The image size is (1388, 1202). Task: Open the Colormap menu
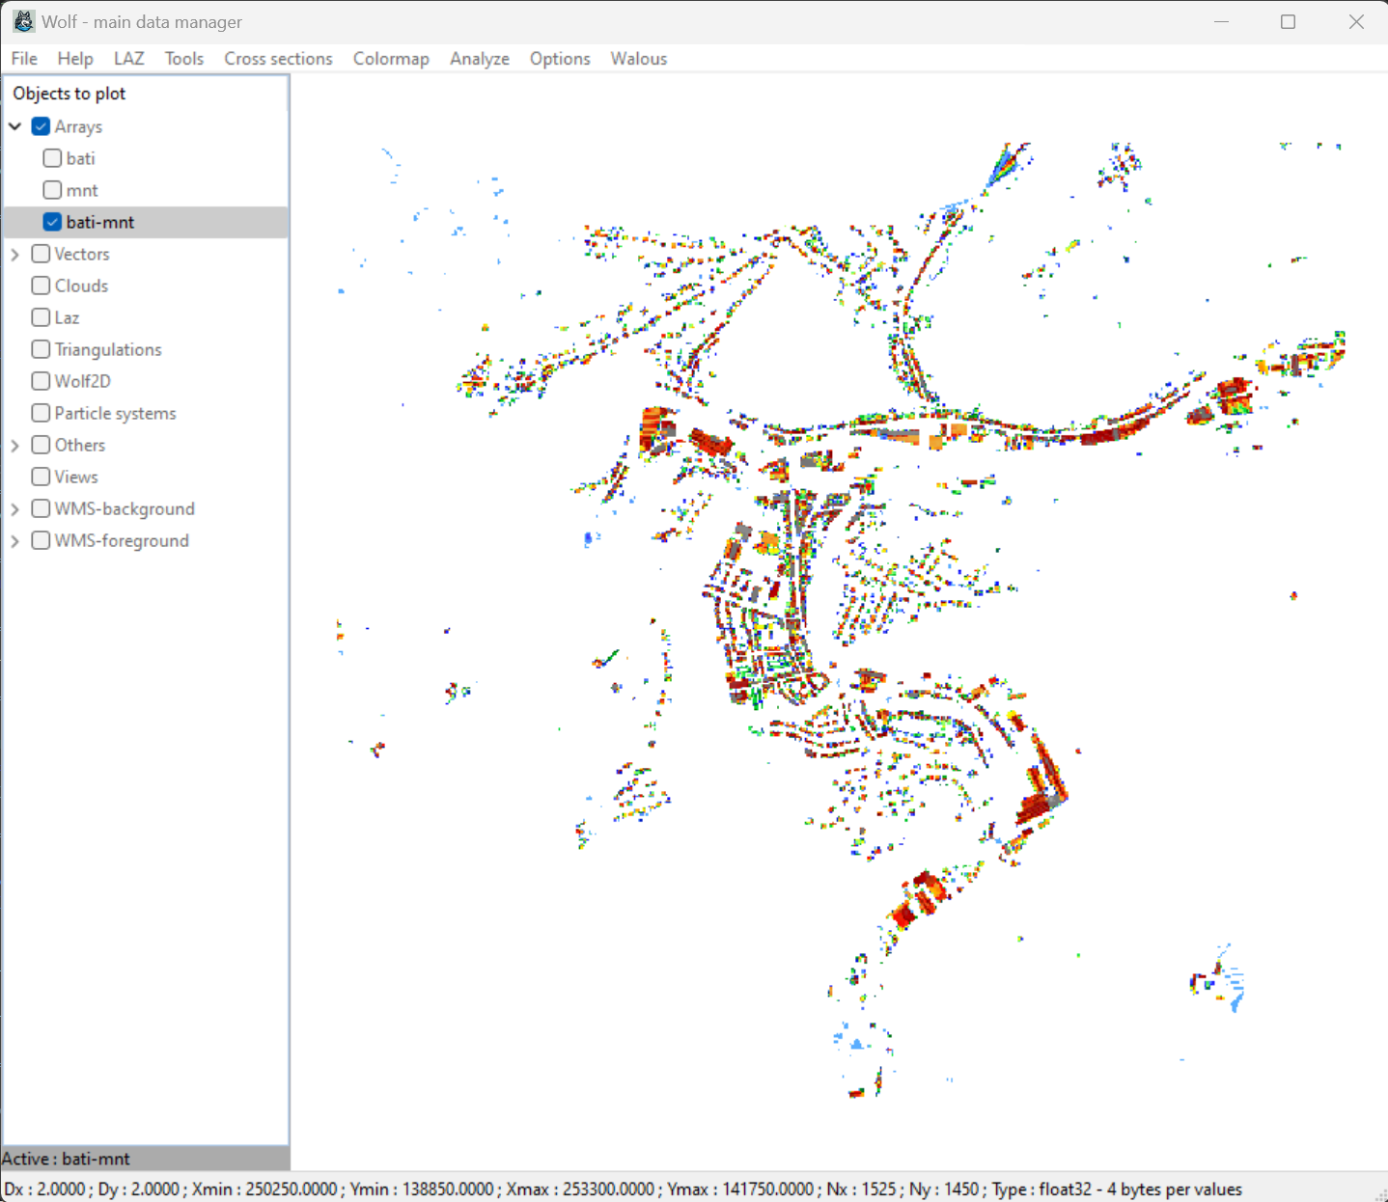pos(391,59)
